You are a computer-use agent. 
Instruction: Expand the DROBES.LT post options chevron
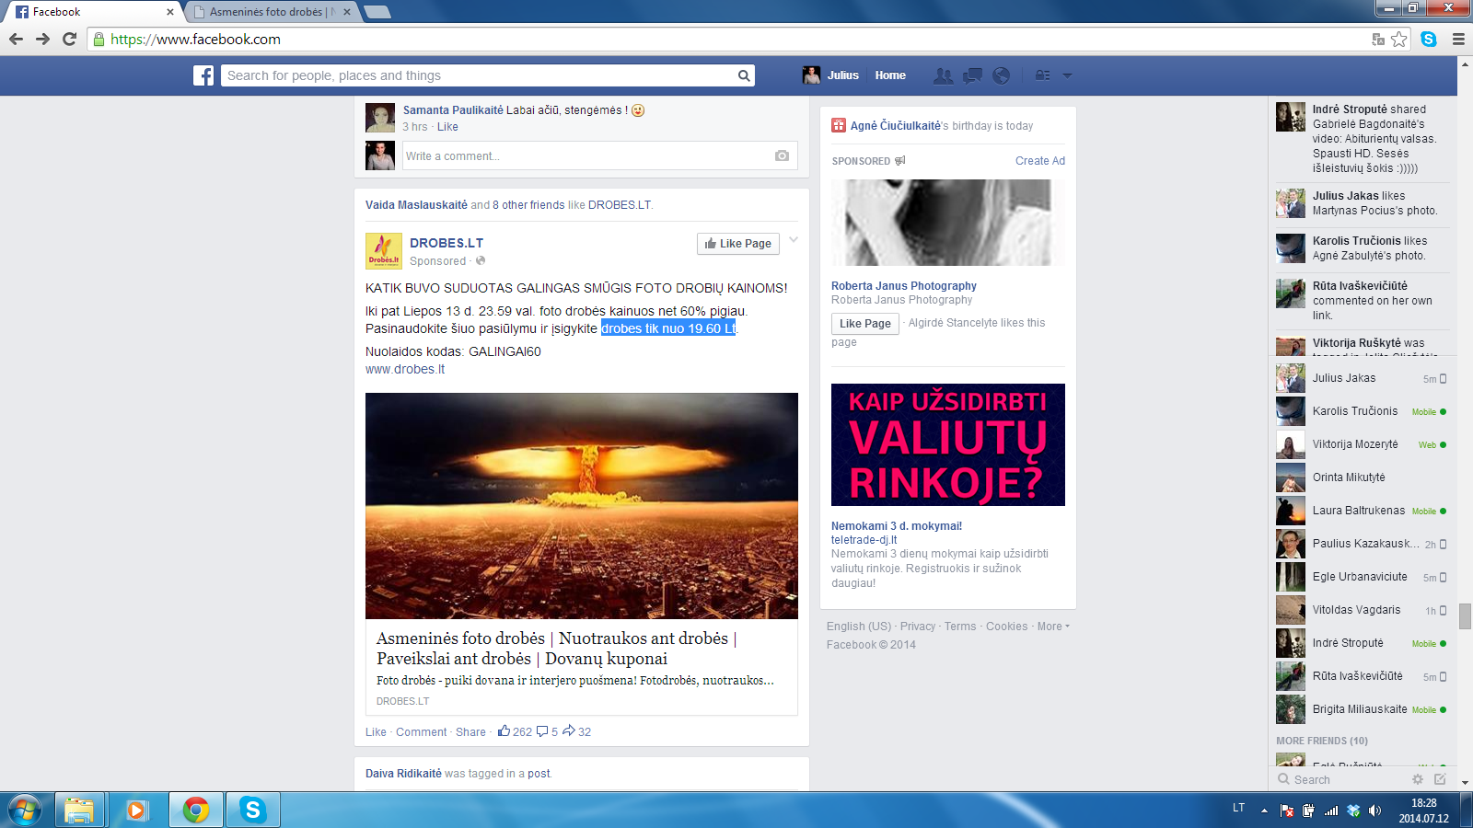(794, 240)
